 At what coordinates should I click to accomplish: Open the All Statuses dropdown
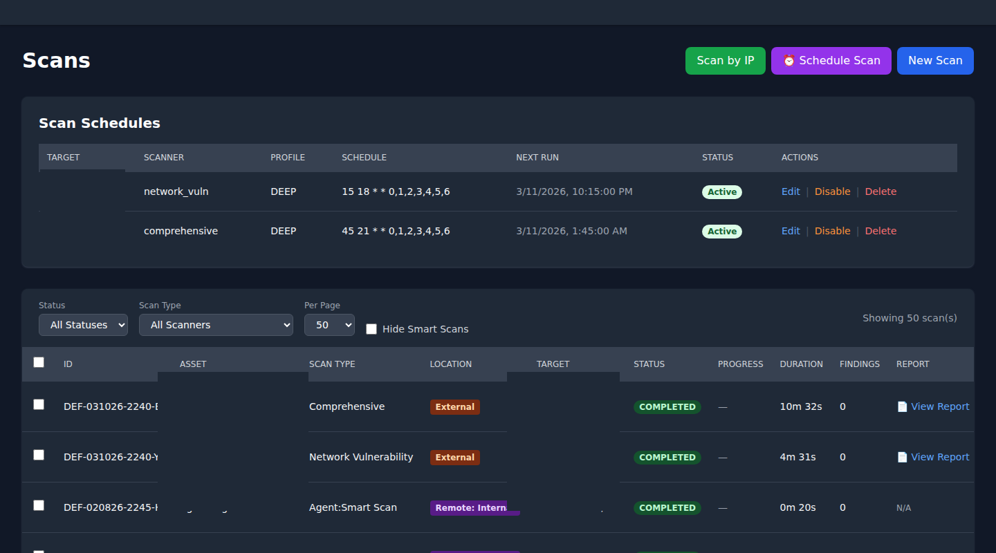pyautogui.click(x=83, y=325)
